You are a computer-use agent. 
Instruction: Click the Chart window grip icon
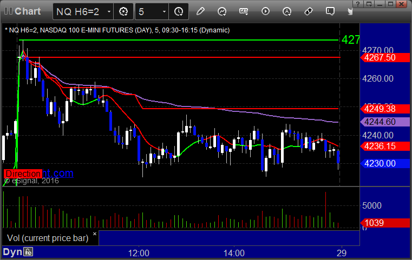pos(8,11)
